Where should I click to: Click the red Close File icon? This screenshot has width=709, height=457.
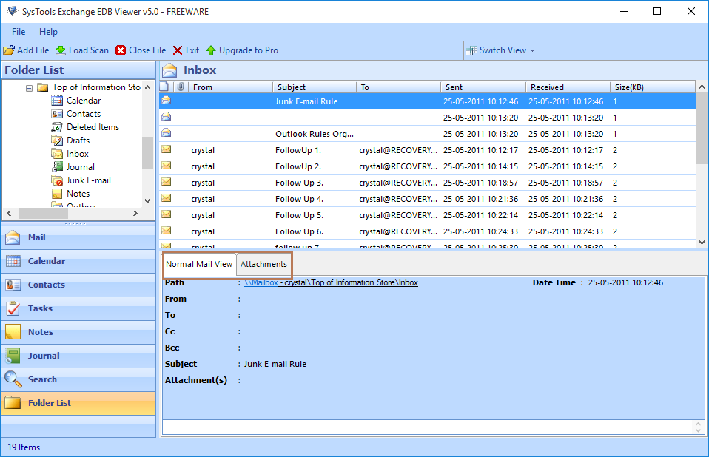[x=121, y=50]
